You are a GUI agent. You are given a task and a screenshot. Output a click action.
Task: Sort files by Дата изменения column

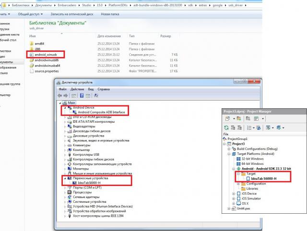109,36
